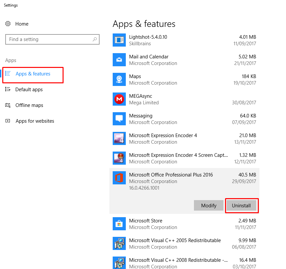The width and height of the screenshot is (286, 269).
Task: Click the Offline maps icon
Action: [x=8, y=105]
